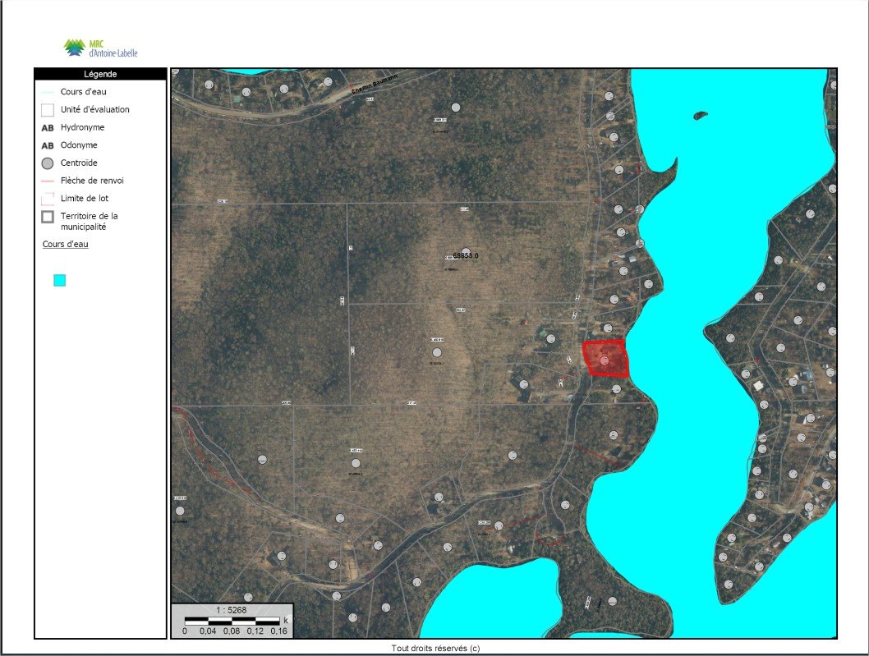Click the Odonyme AB legend symbol

[x=48, y=145]
